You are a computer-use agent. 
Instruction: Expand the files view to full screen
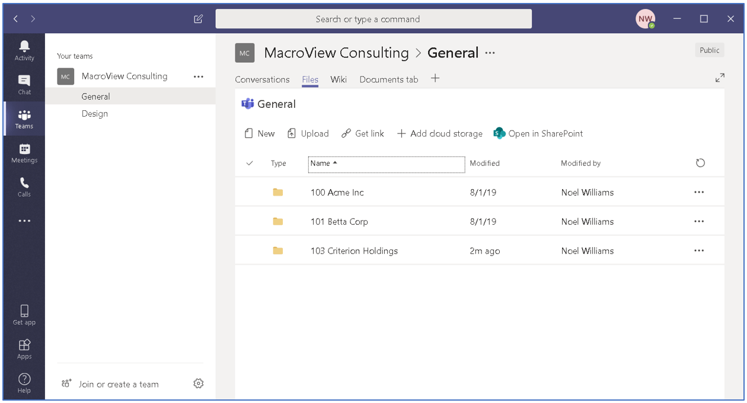(x=720, y=77)
